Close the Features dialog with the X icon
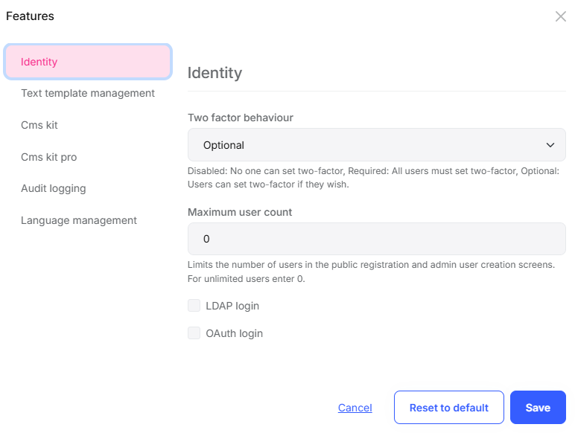 (560, 16)
